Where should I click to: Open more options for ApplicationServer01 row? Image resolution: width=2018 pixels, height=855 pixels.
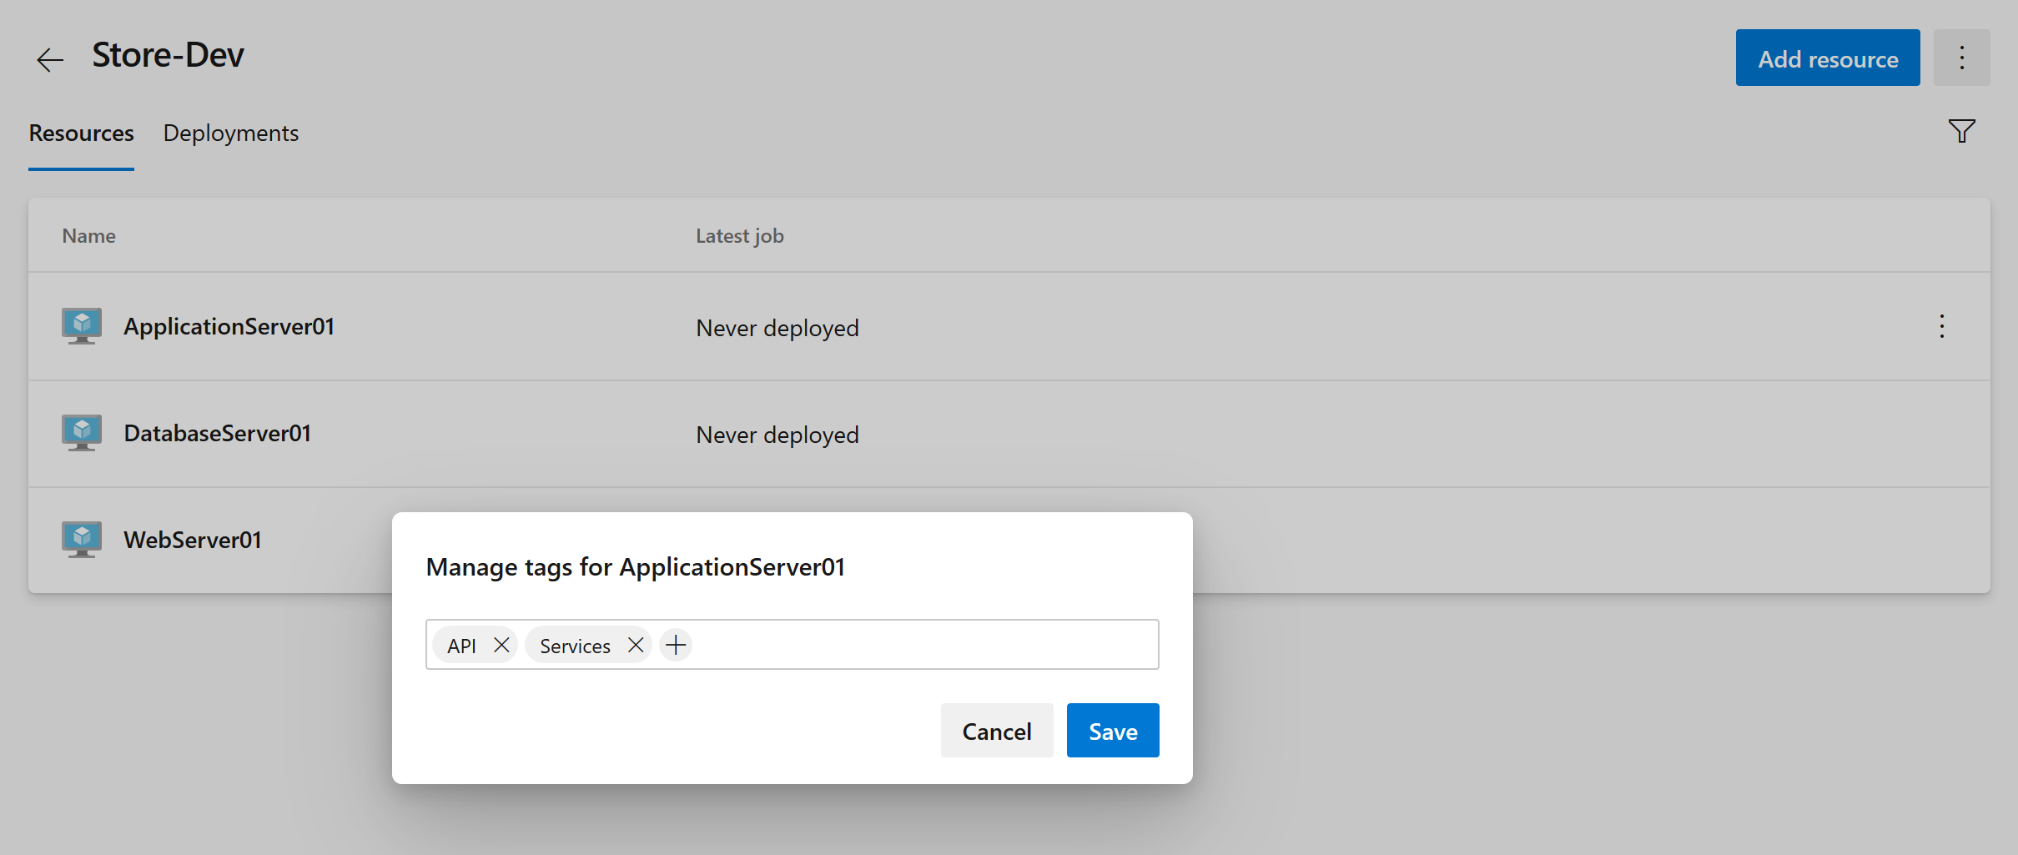coord(1943,325)
